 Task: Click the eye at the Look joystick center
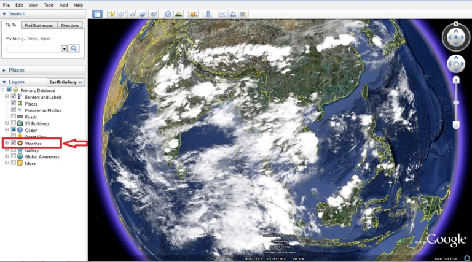point(456,37)
